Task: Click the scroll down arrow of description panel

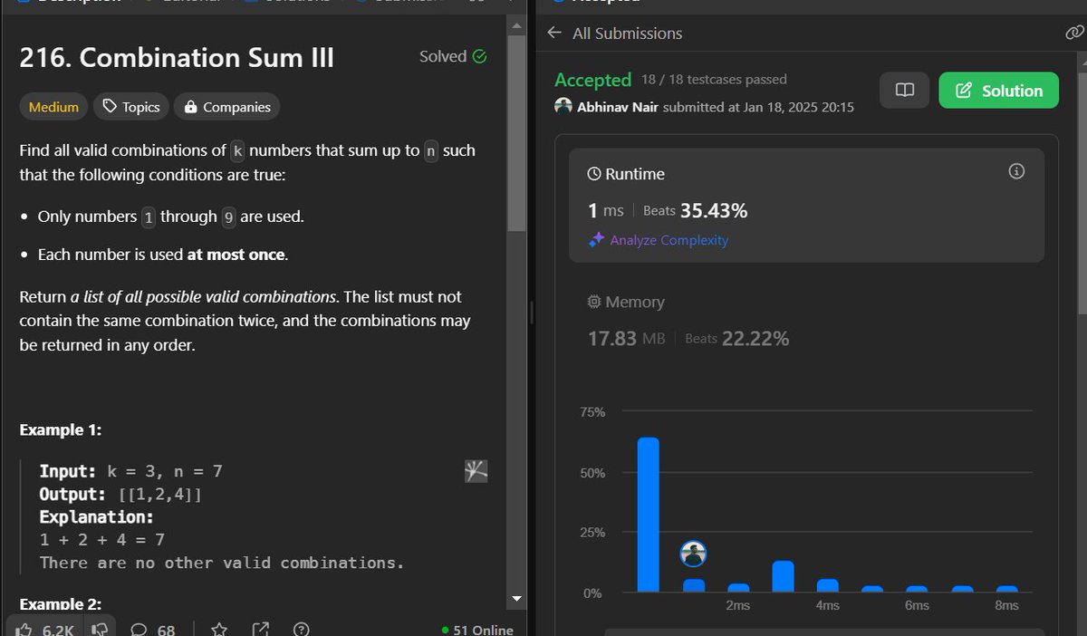Action: pos(517,599)
